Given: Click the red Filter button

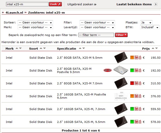Looking at the screenshot, I should coord(121,35).
